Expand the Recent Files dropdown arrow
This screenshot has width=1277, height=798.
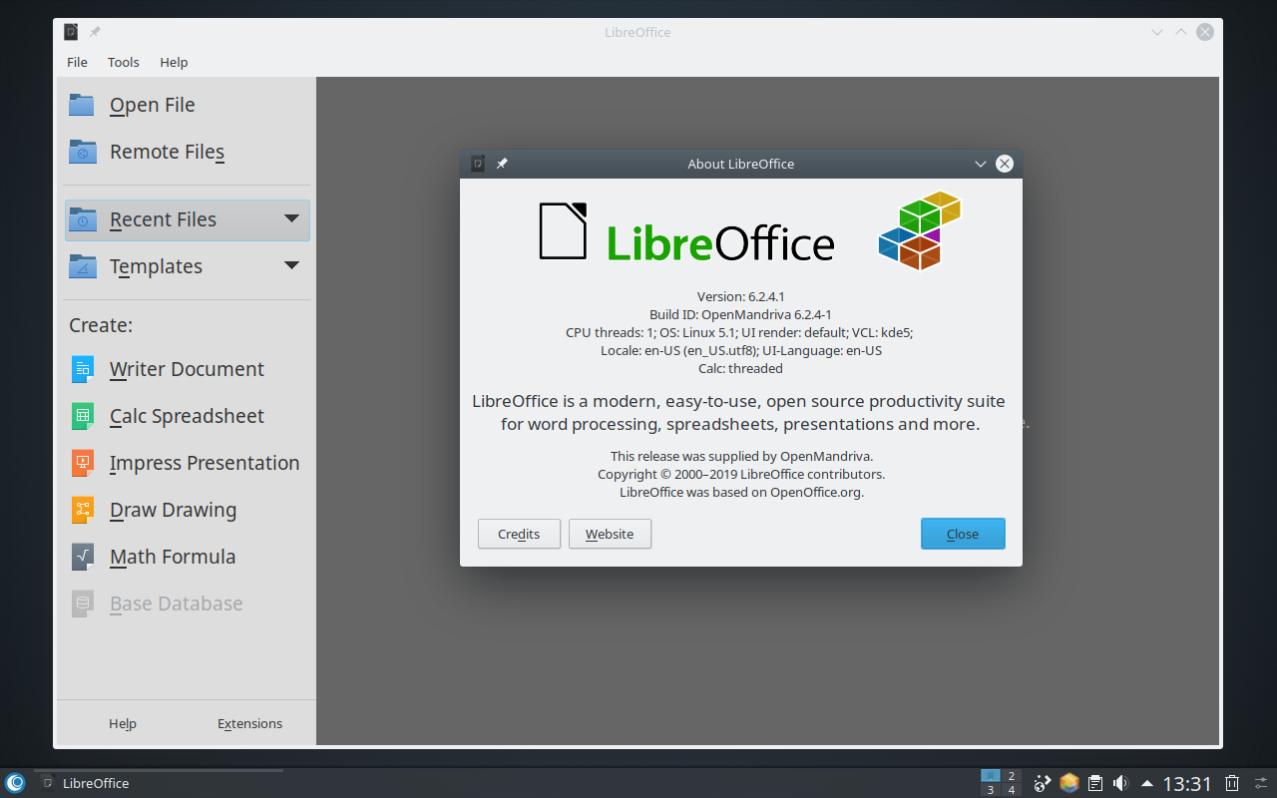(x=291, y=218)
